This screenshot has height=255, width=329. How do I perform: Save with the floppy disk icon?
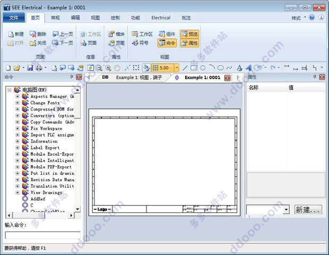pyautogui.click(x=30, y=68)
